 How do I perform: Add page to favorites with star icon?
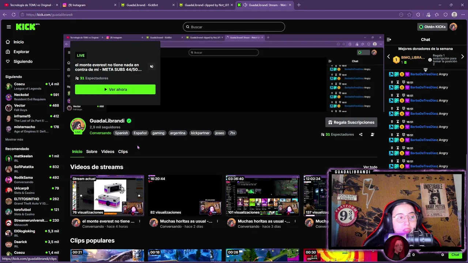click(409, 15)
